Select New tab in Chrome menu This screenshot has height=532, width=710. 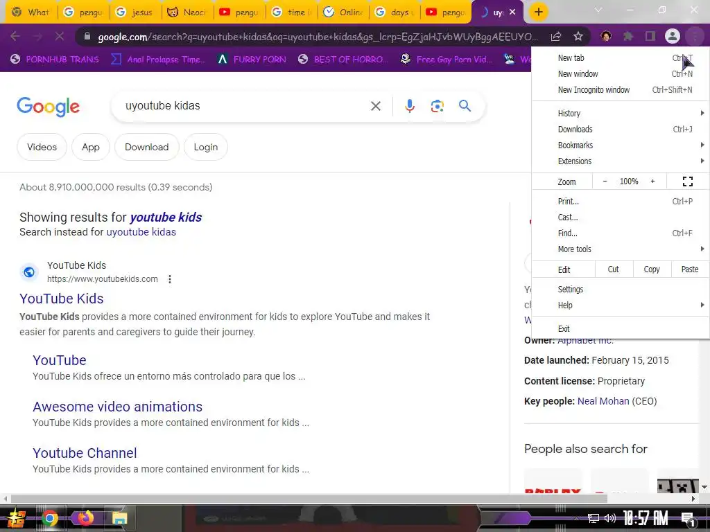point(621,58)
